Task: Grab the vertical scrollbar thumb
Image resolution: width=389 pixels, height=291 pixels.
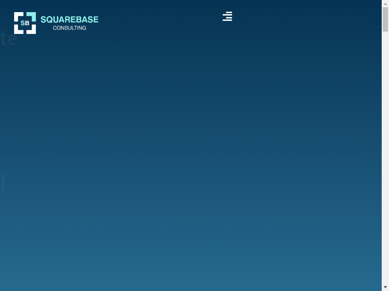Action: point(385,19)
